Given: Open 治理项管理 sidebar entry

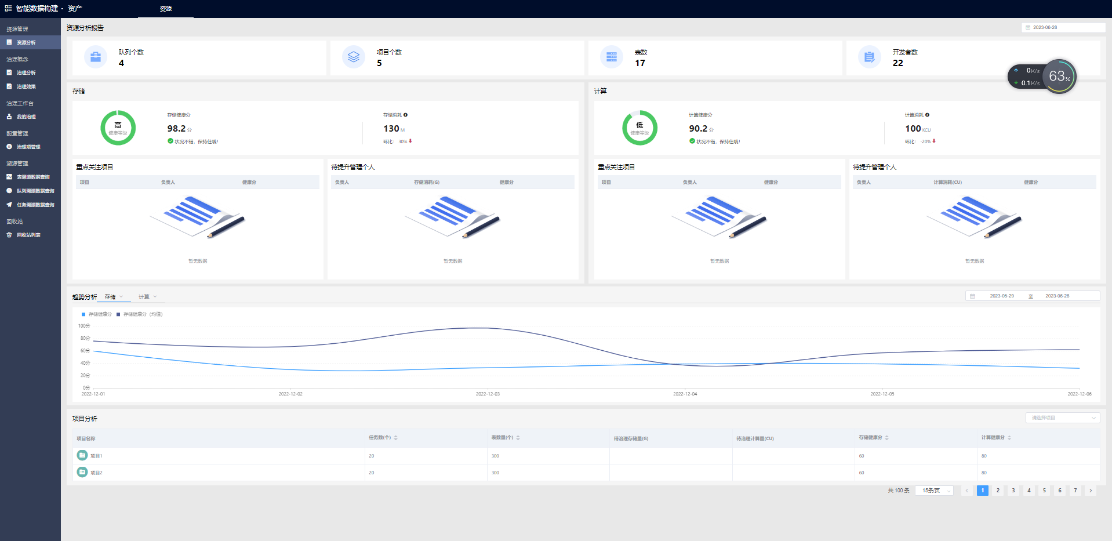Looking at the screenshot, I should point(30,147).
